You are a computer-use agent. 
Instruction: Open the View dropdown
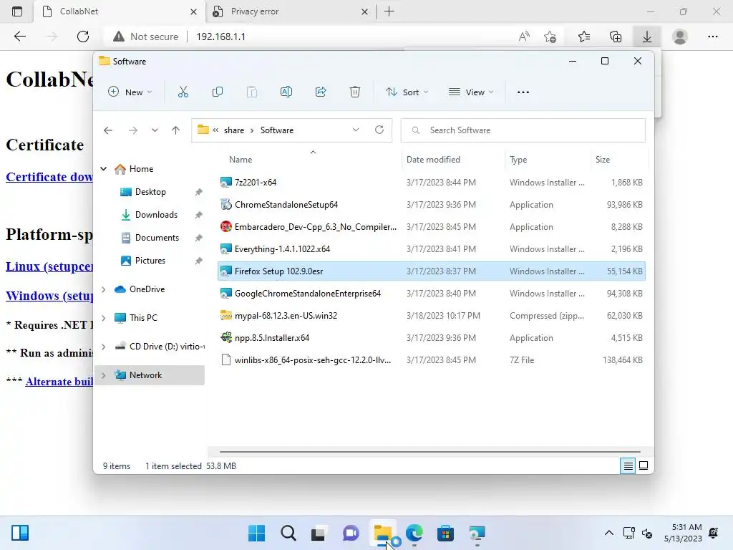(x=471, y=92)
